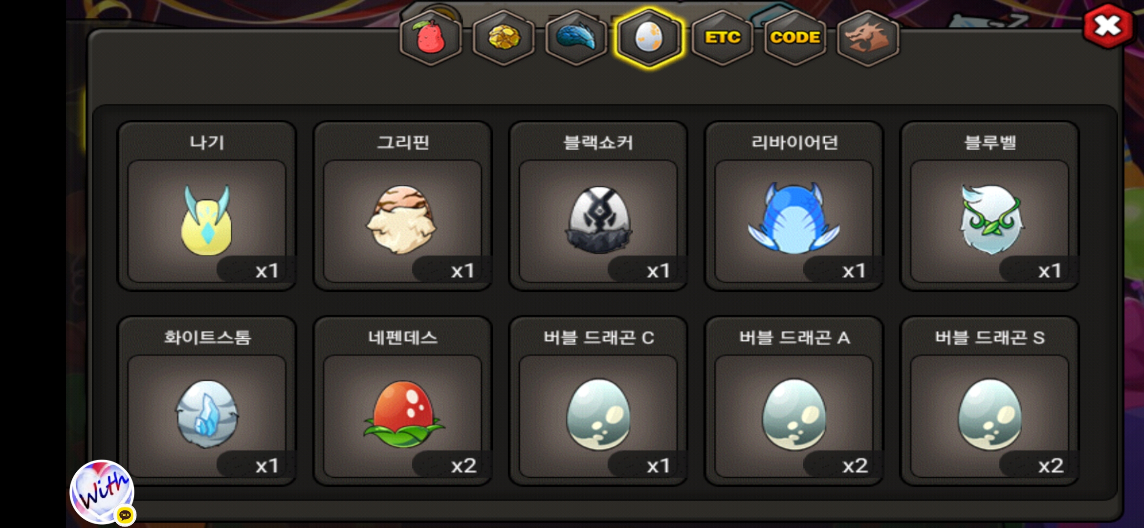Click the 리바이어던 item name label
The width and height of the screenshot is (1144, 528).
794,142
